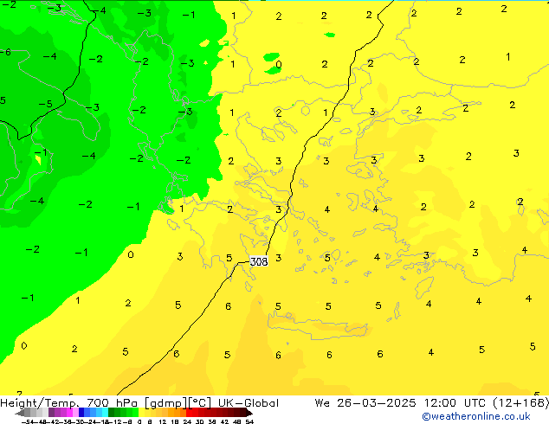549x424 pixels.
Task: Pick the orange legend swatch near 18
Action: (178, 412)
